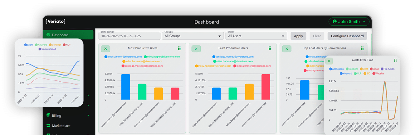Open the Groups dropdown
This screenshot has width=415, height=135.
193,35
